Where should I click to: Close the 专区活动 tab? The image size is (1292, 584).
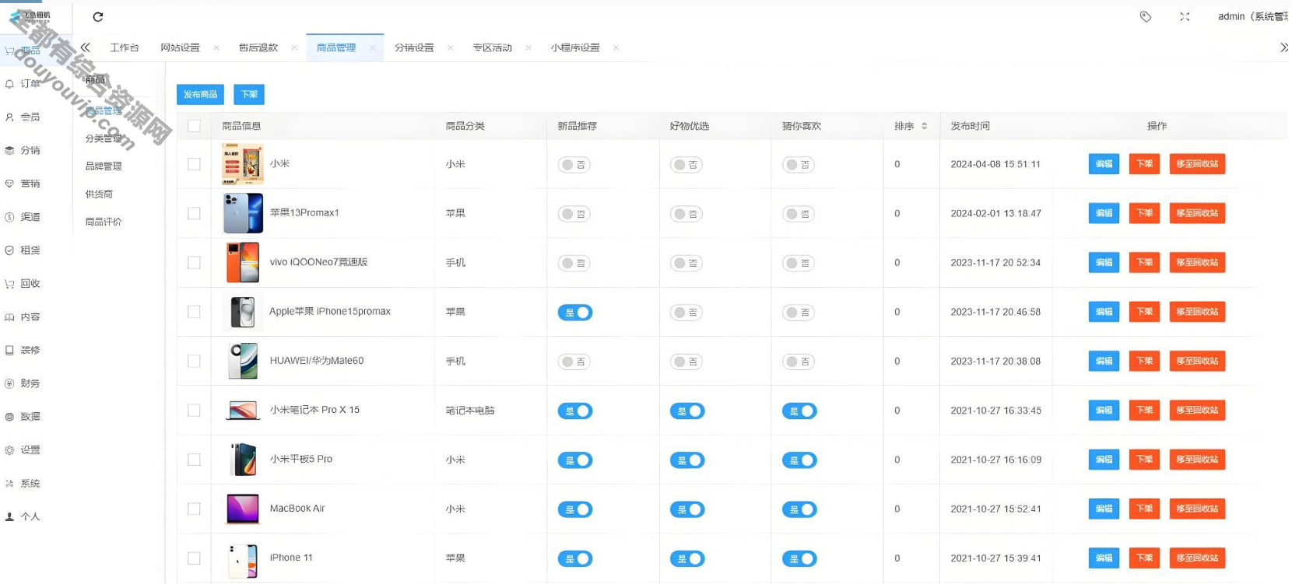tap(528, 48)
